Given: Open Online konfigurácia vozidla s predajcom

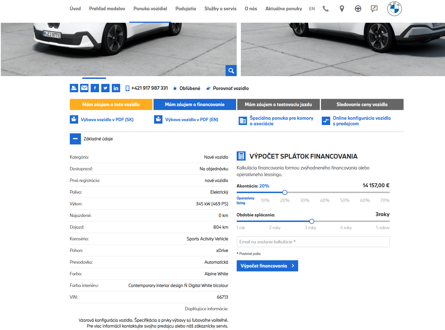Looking at the screenshot, I should pyautogui.click(x=356, y=121).
